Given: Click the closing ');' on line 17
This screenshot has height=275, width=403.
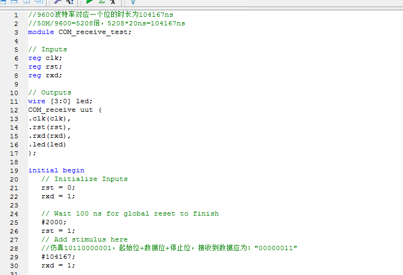Looking at the screenshot, I should (32, 153).
